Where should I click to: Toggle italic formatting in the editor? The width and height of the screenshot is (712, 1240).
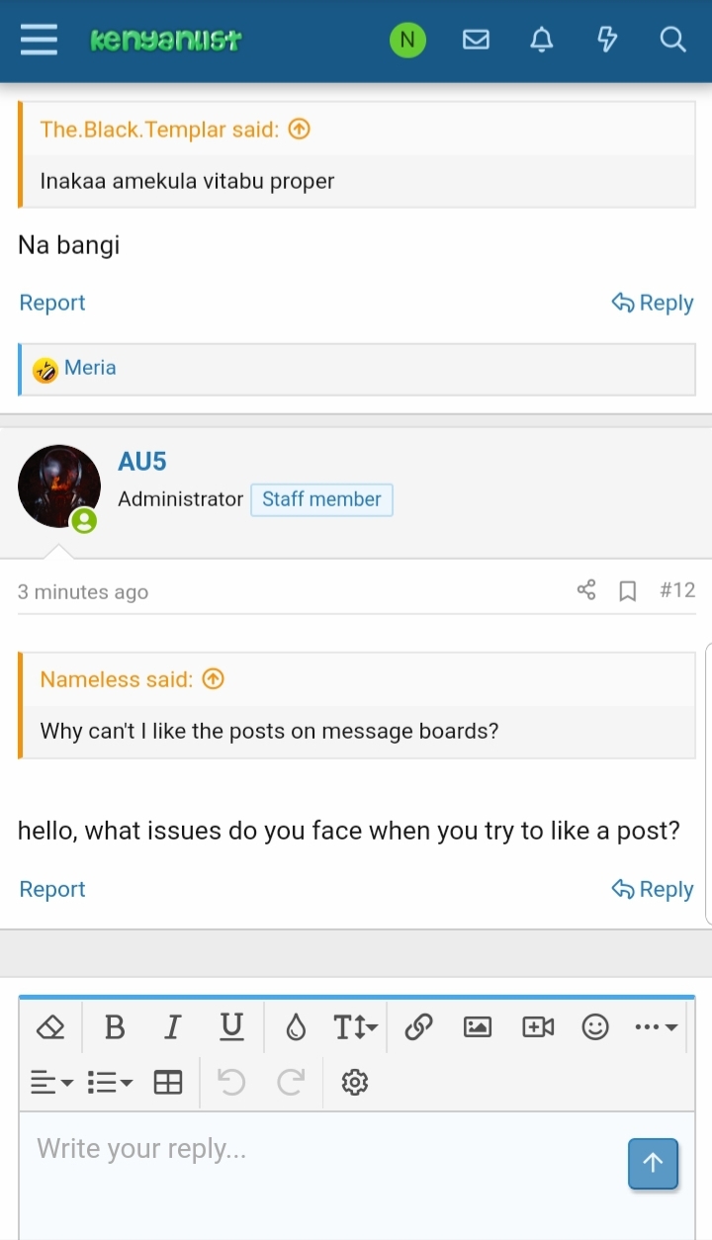pyautogui.click(x=173, y=1027)
